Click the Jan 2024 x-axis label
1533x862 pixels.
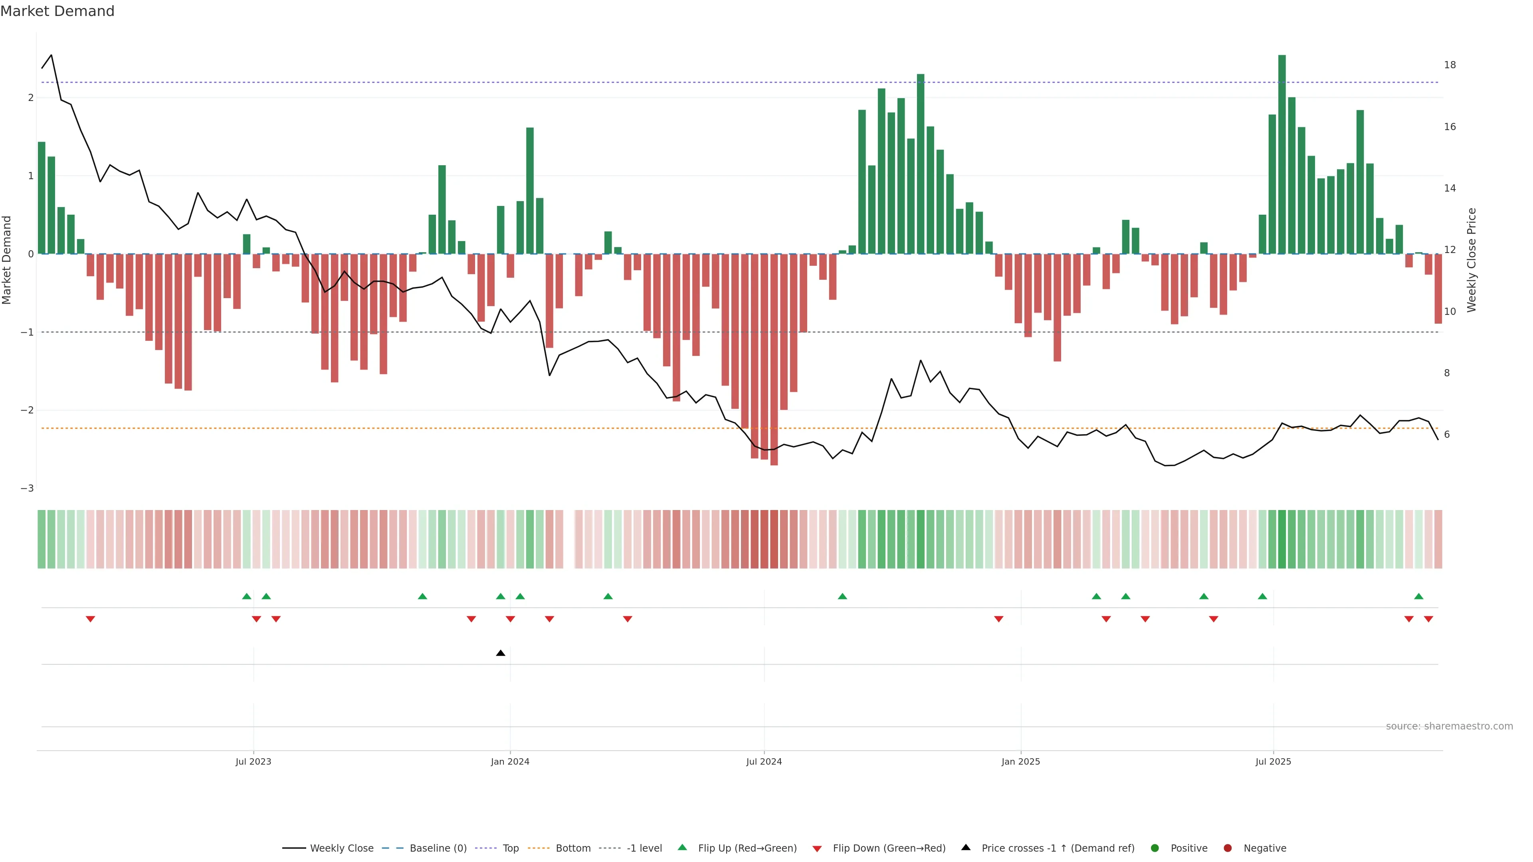click(x=510, y=761)
